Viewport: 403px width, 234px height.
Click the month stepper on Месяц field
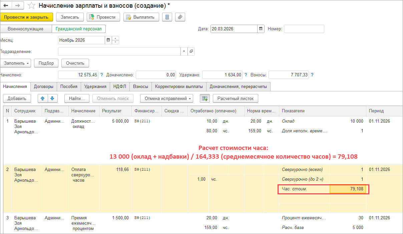click(115, 40)
